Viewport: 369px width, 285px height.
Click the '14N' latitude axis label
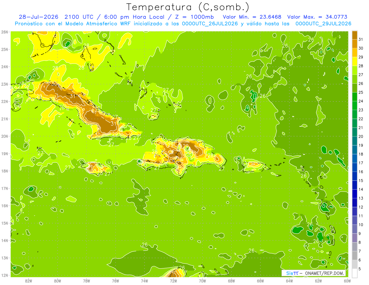point(5,240)
